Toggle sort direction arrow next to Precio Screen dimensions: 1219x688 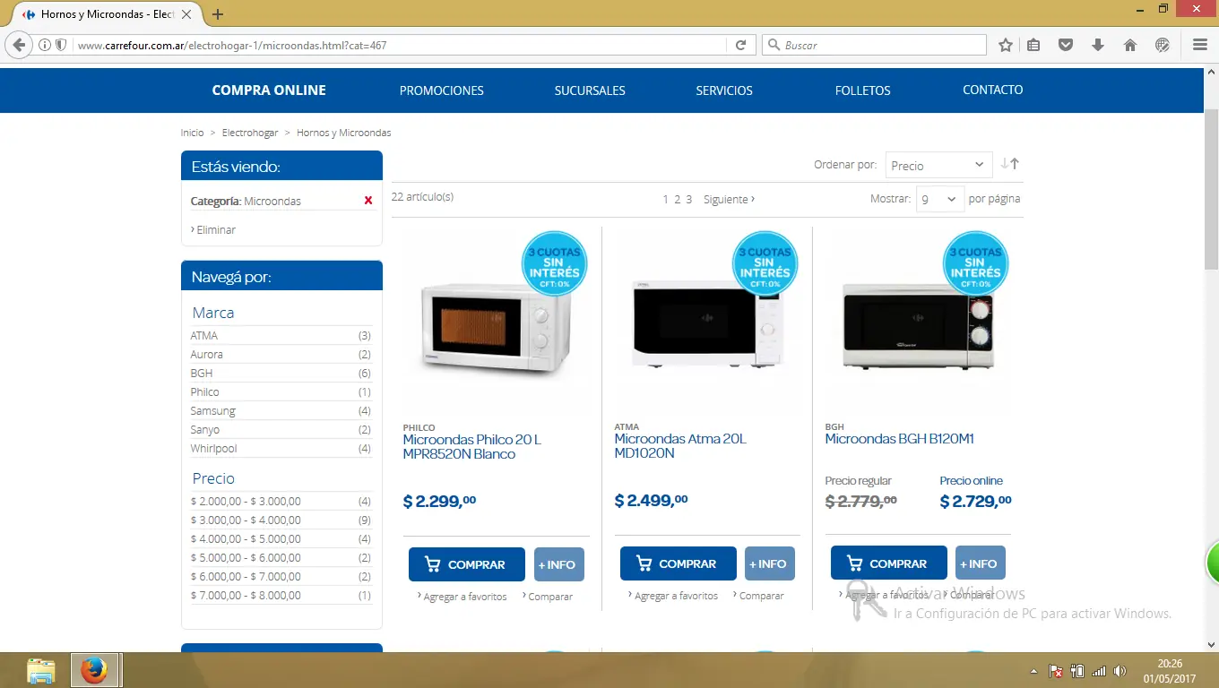point(1010,164)
